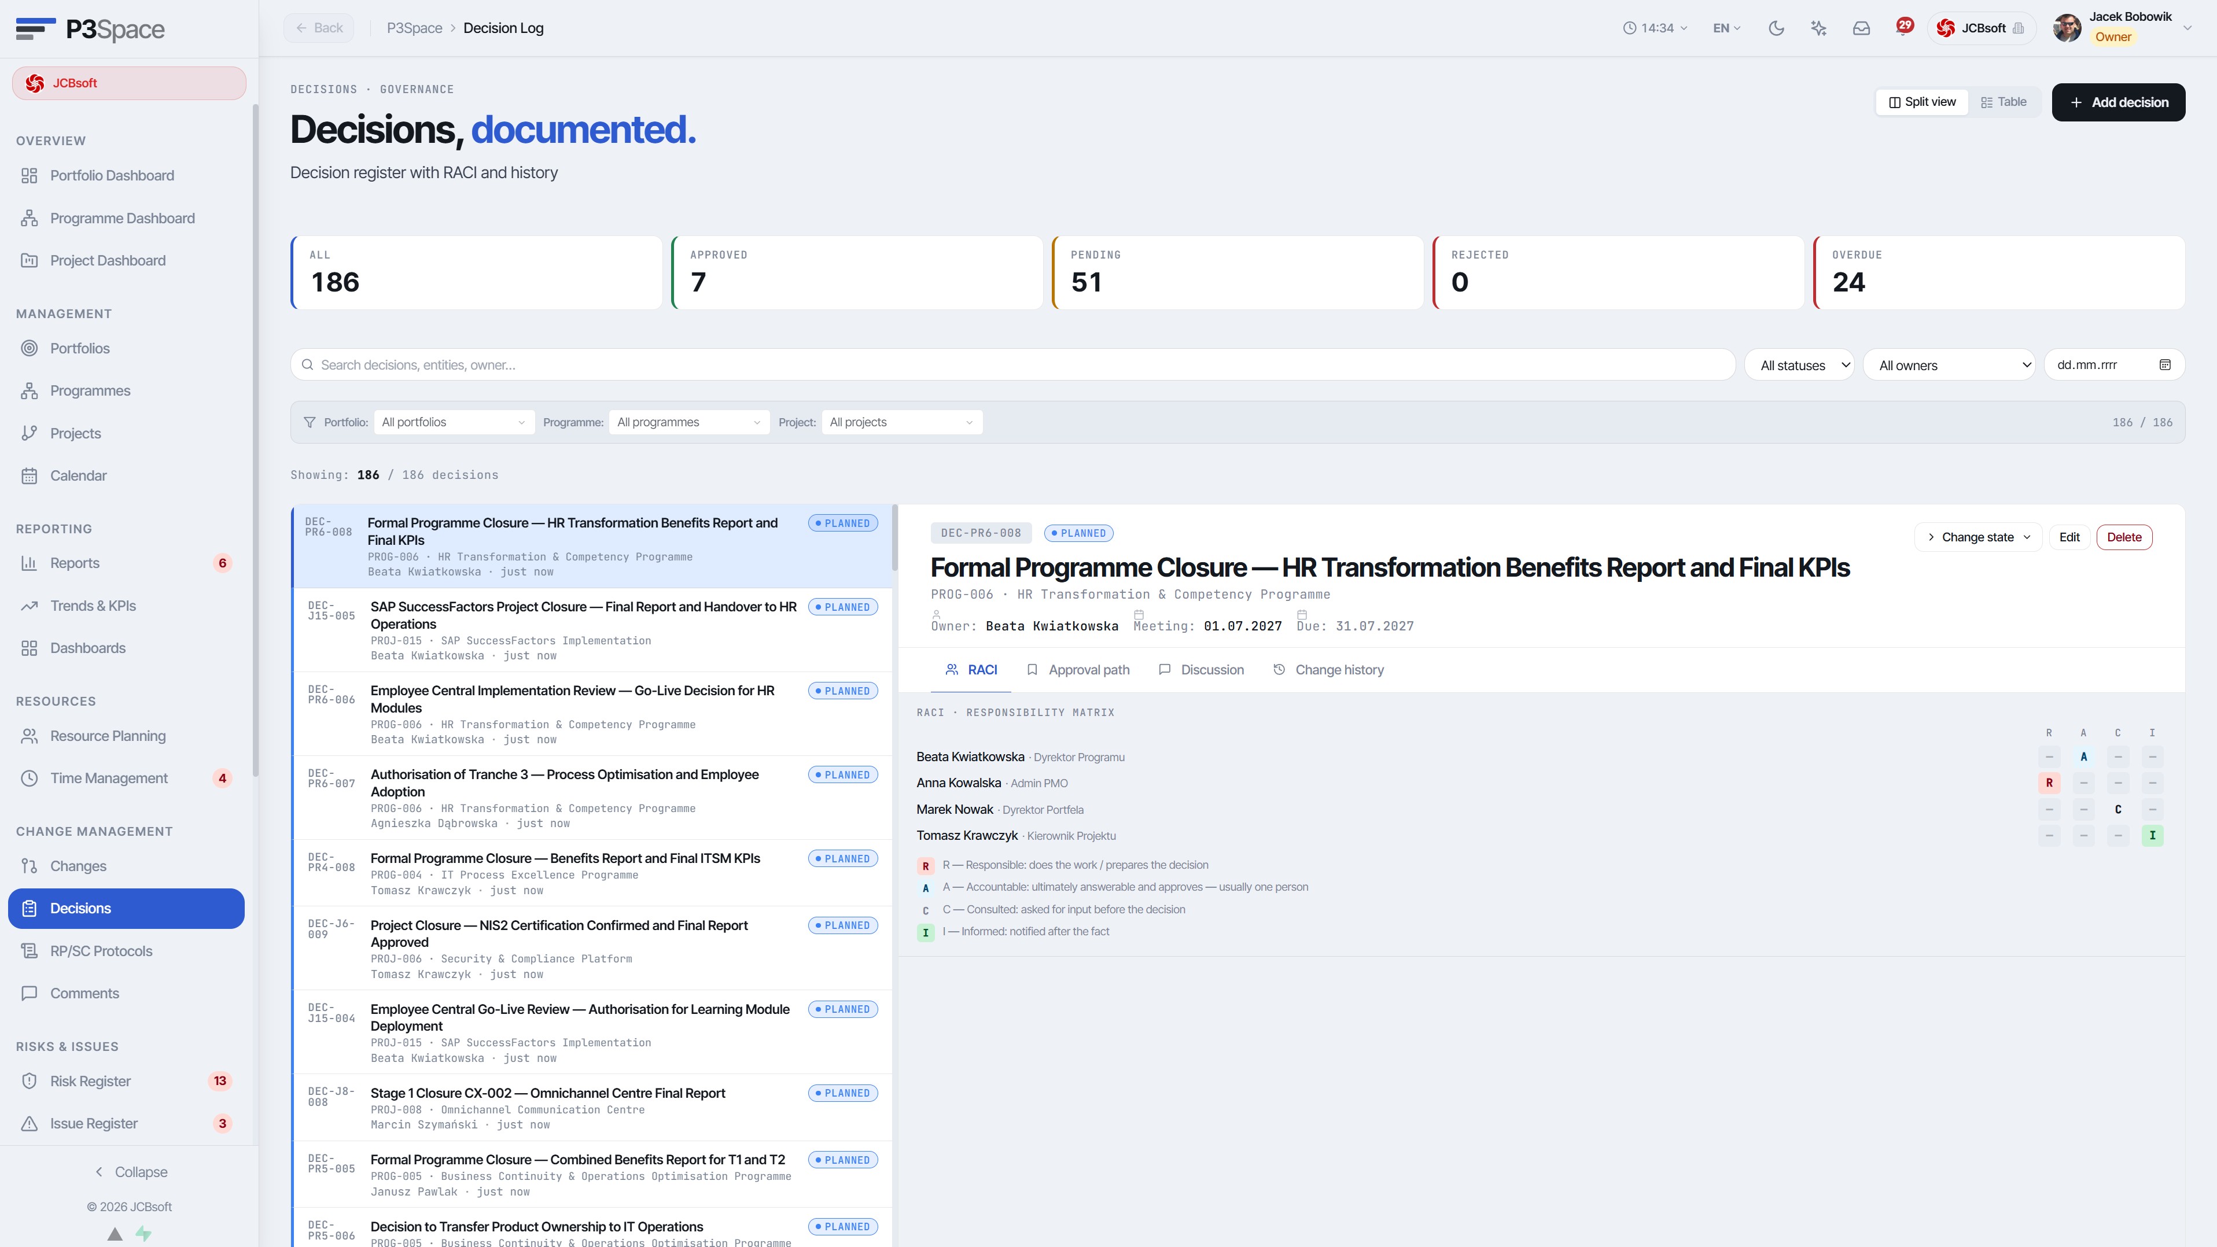Filter by the Overdue 24 card

pos(1998,273)
